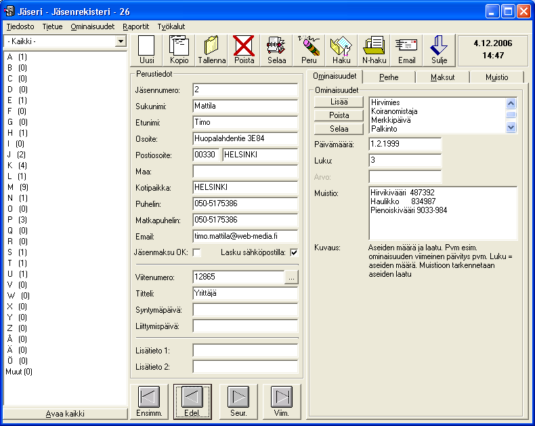Jump to last record with Viim. button
The height and width of the screenshot is (426, 535).
(282, 402)
